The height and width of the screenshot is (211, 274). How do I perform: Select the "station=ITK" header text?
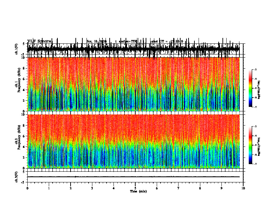coord(128,41)
